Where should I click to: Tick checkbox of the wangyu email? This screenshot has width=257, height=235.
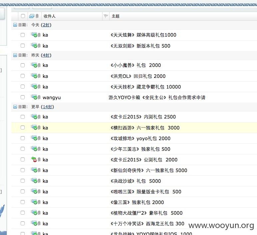(x=23, y=97)
